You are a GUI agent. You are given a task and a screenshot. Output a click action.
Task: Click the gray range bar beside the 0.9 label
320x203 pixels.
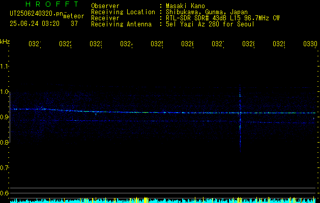coord(10,117)
